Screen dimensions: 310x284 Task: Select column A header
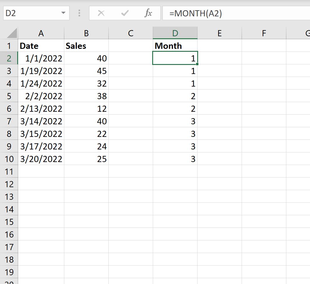point(41,33)
